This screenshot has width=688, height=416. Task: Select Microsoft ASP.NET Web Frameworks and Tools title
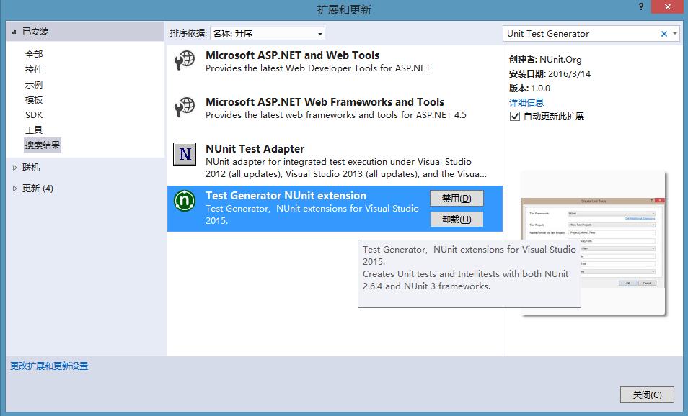[325, 102]
